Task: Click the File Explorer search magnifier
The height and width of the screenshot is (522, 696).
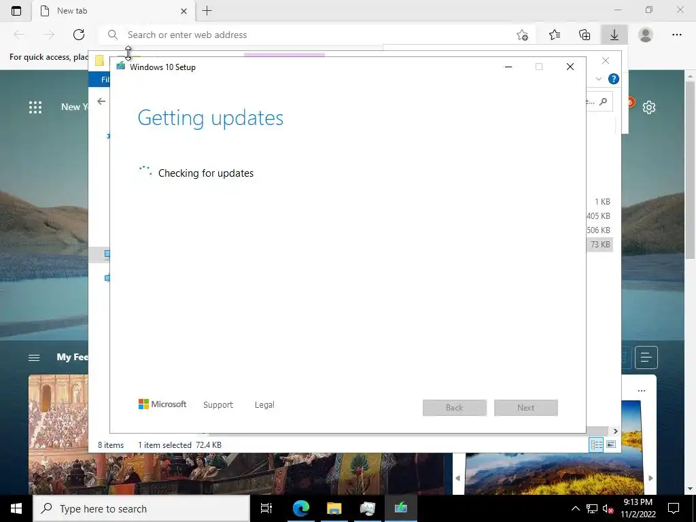Action: click(604, 102)
